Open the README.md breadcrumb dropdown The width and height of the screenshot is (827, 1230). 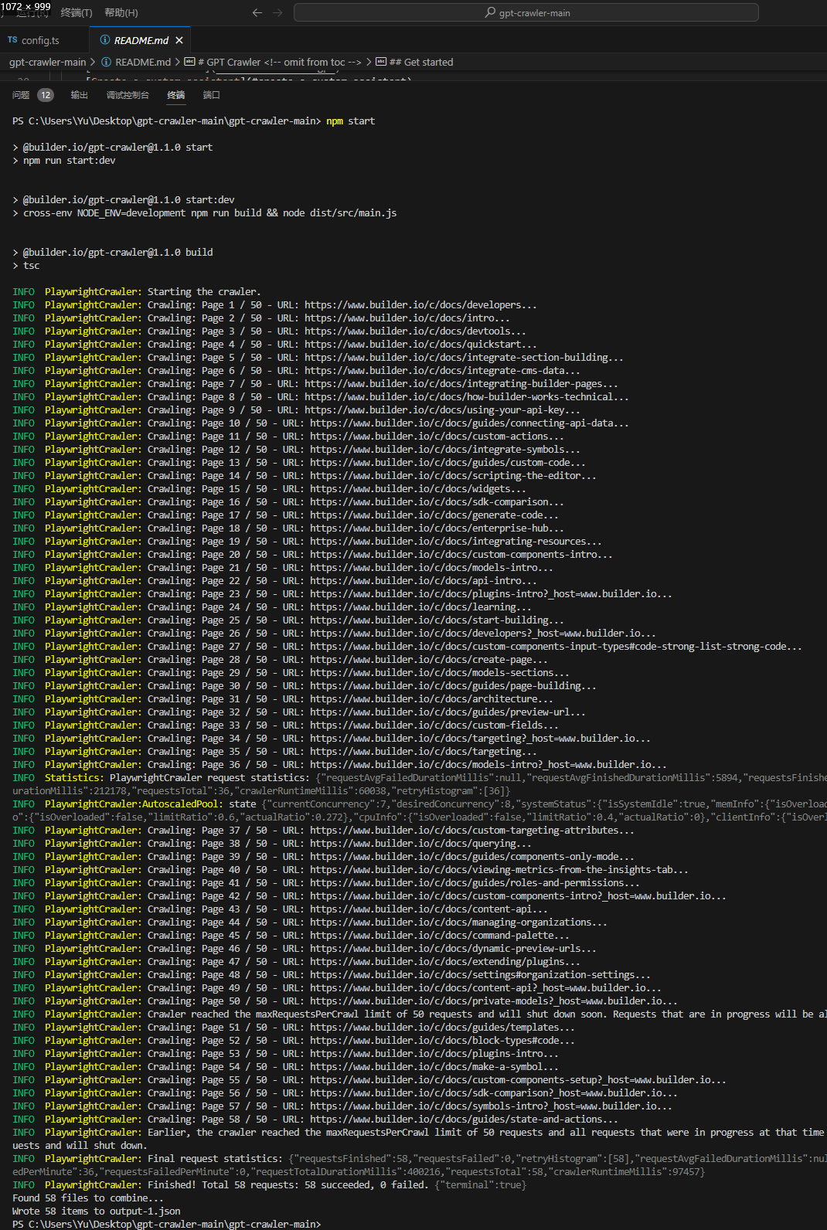click(x=143, y=62)
